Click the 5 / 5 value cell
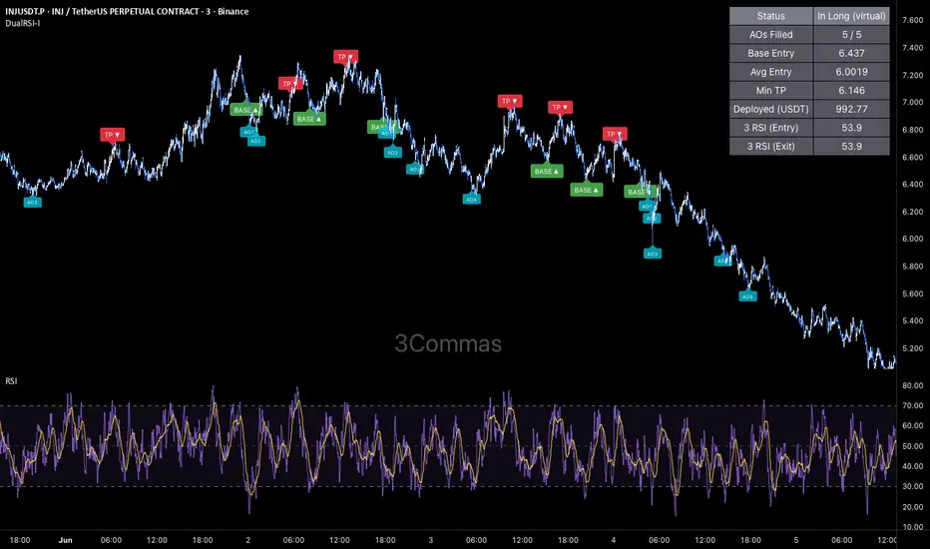 (x=851, y=34)
